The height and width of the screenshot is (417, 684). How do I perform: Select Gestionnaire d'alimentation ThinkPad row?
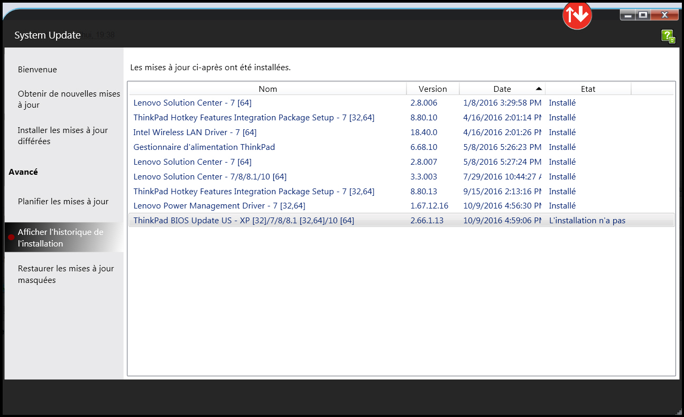point(401,147)
